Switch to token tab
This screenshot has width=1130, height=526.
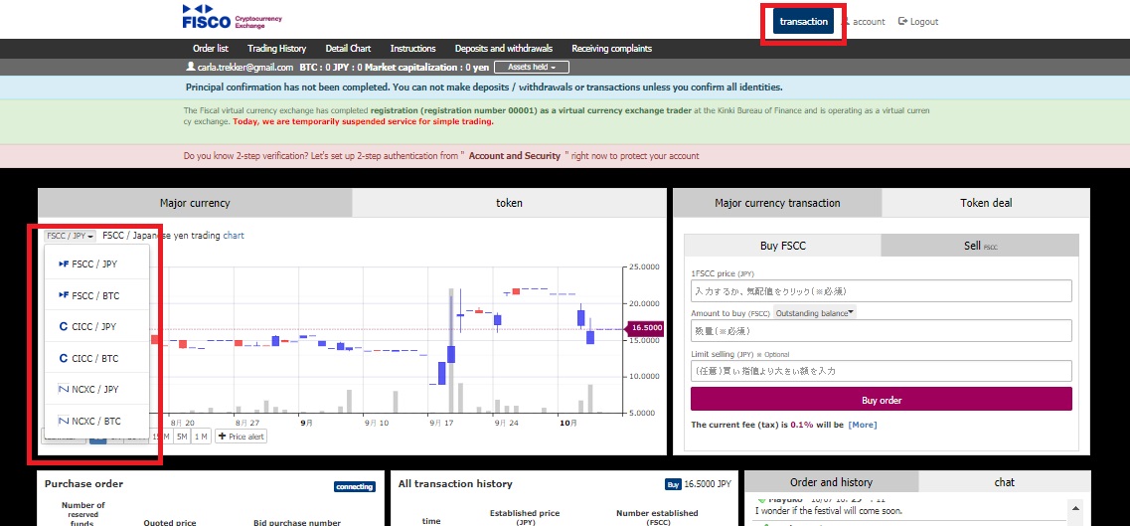509,203
